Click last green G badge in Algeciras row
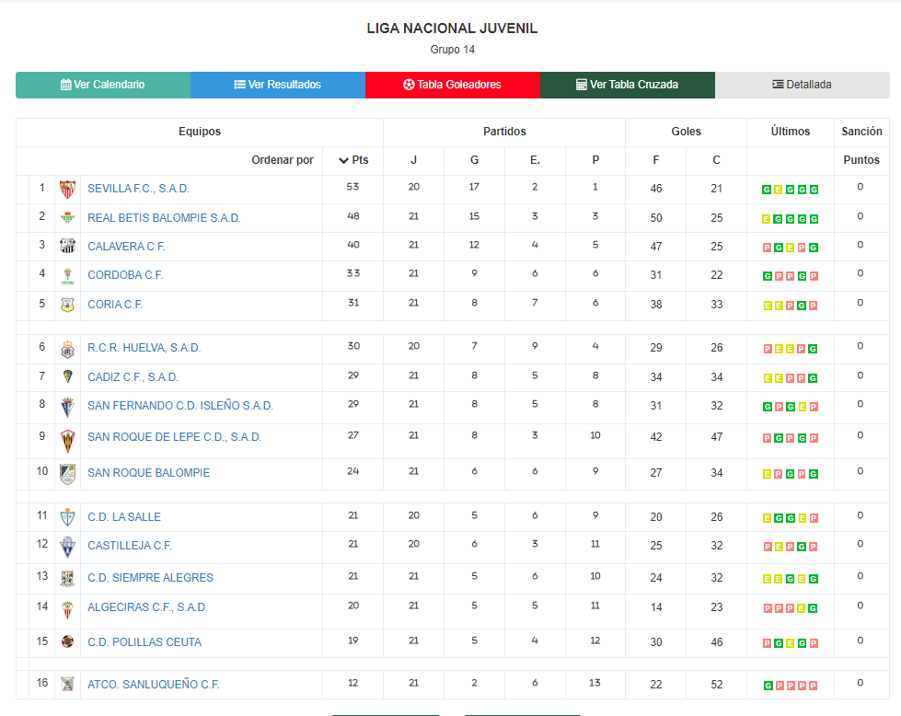The width and height of the screenshot is (901, 716). click(813, 608)
